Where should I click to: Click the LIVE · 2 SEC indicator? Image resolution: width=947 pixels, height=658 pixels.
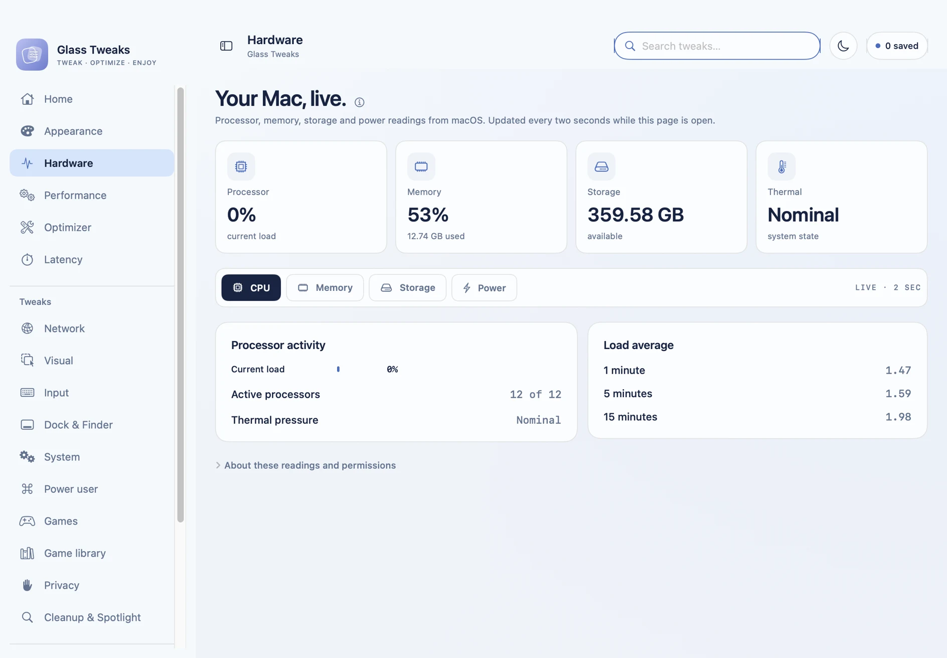click(x=888, y=287)
